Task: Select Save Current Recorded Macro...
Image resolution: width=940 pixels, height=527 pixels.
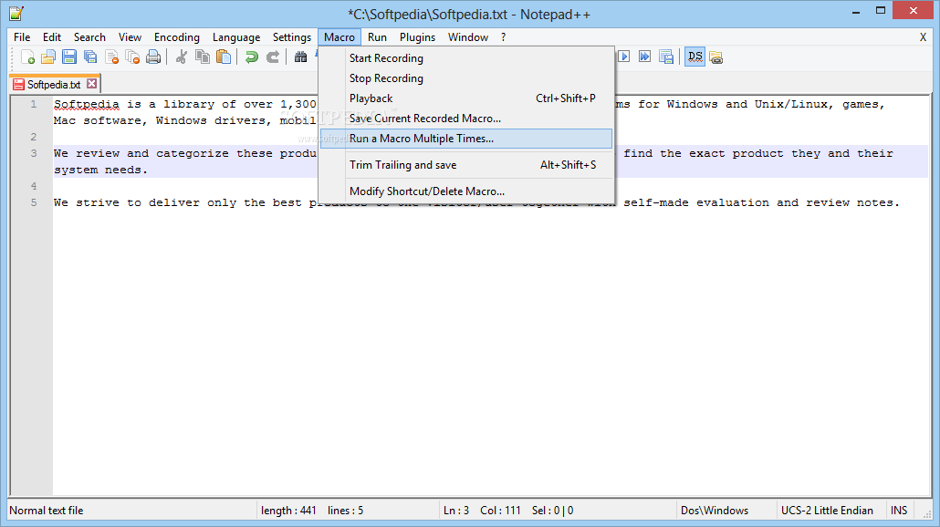Action: tap(466, 119)
